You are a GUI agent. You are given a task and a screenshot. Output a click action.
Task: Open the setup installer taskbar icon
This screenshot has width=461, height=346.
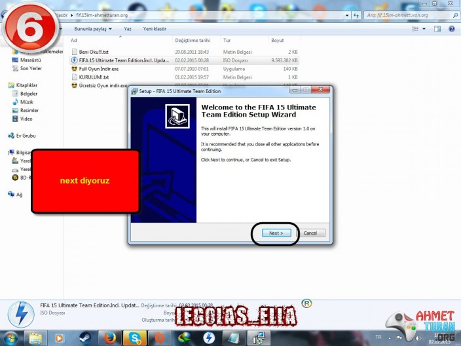click(258, 338)
